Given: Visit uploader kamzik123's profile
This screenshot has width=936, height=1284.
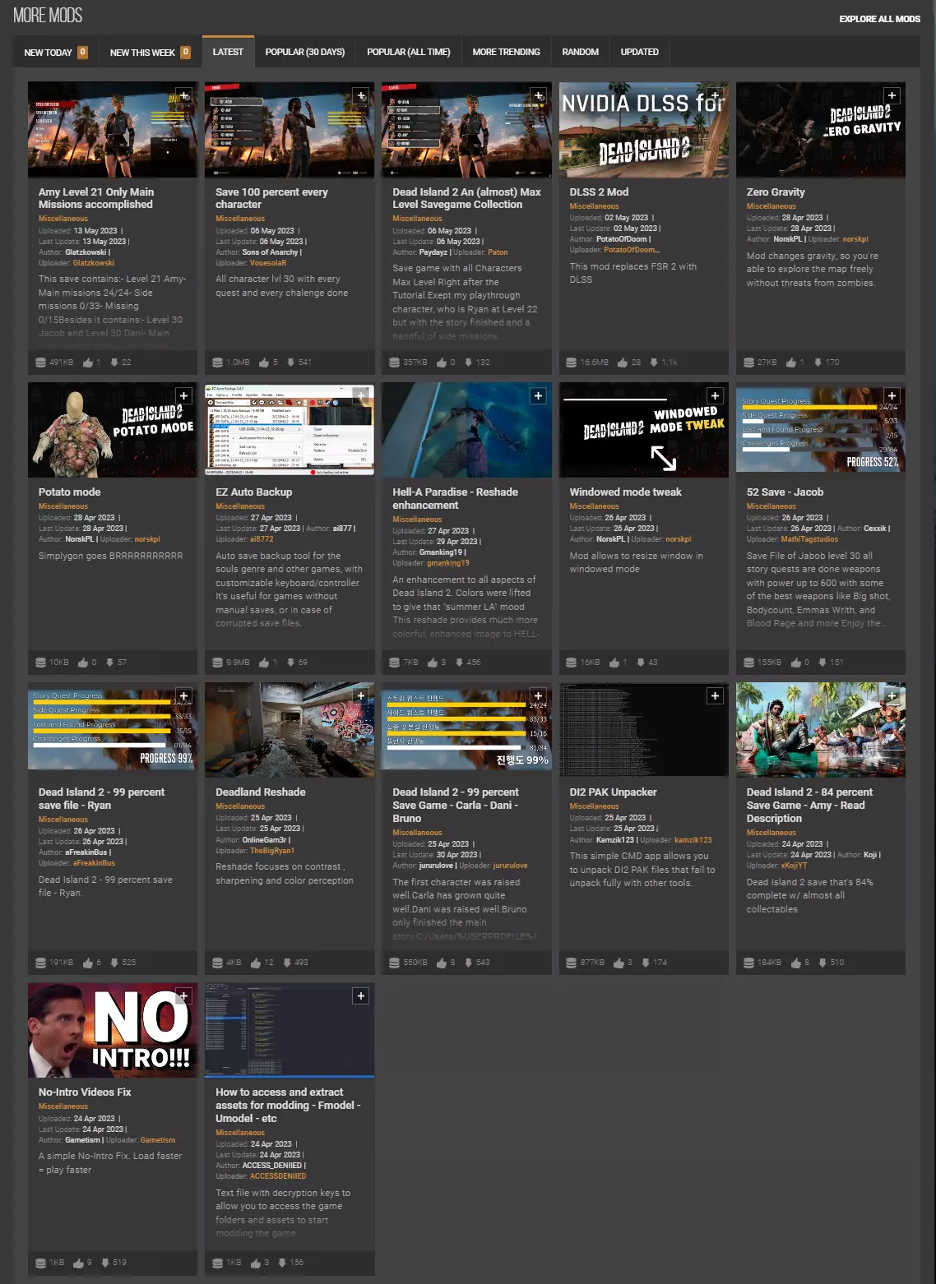Looking at the screenshot, I should click(693, 840).
